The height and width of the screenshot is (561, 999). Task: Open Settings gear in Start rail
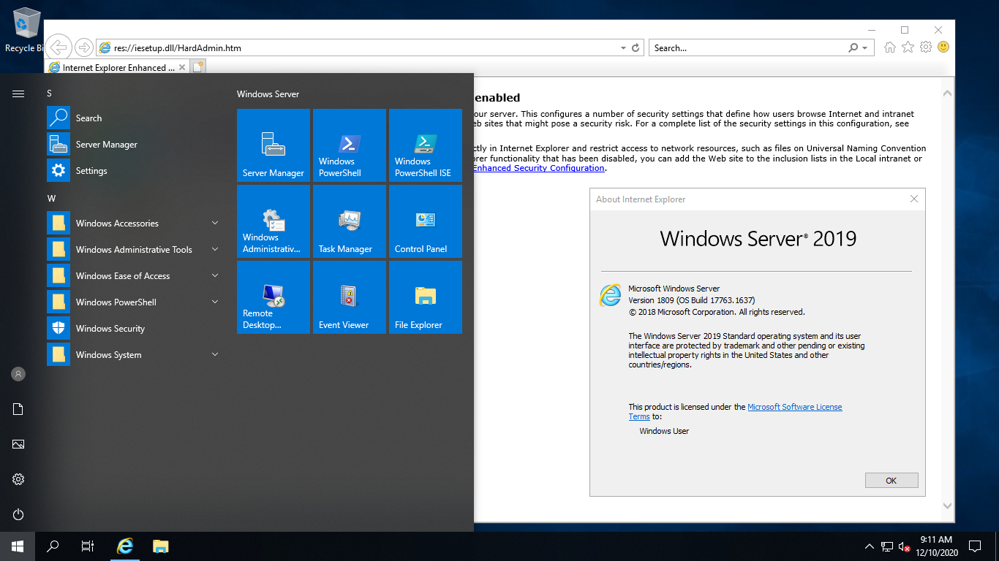click(x=18, y=479)
